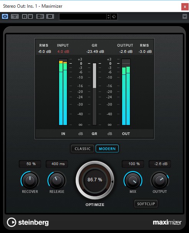The height and width of the screenshot is (233, 189).
Task: Toggle the SOFTCLIP button
Action: [x=146, y=204]
